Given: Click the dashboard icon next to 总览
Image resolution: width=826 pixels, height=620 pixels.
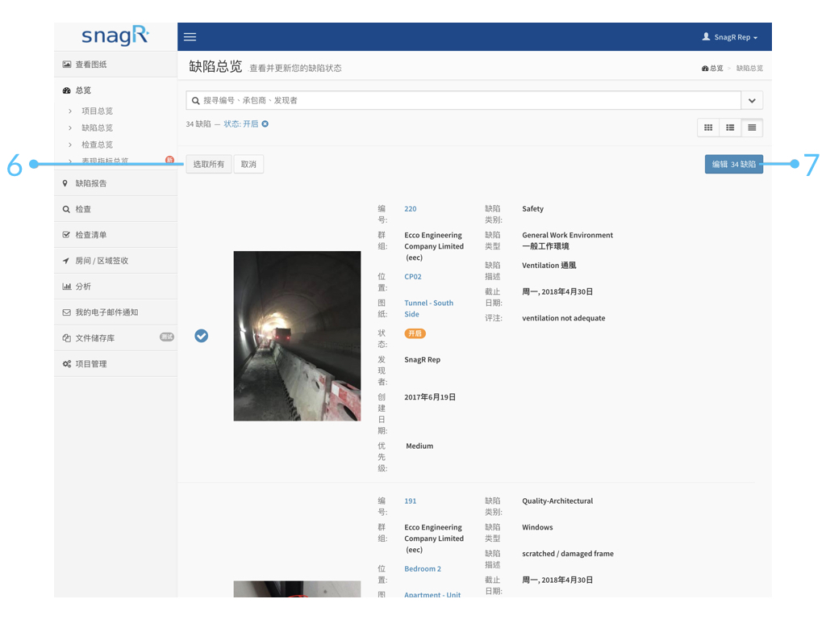Looking at the screenshot, I should (66, 90).
